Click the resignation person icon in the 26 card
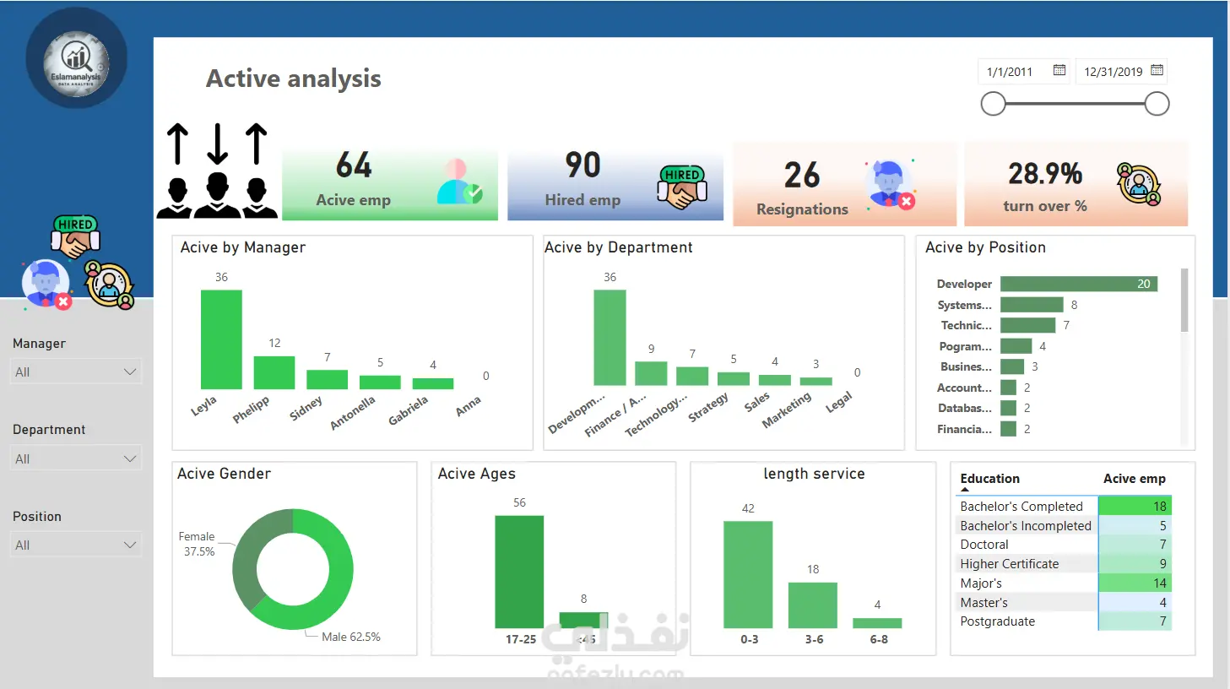This screenshot has width=1230, height=689. [889, 184]
